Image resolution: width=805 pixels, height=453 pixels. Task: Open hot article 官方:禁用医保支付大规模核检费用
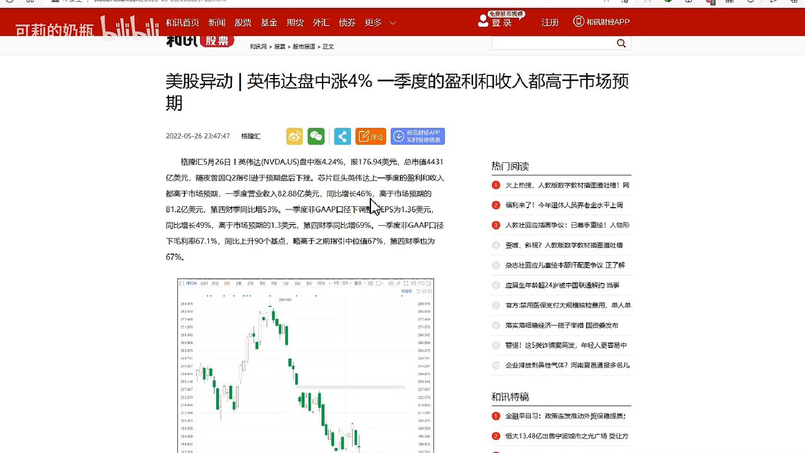pos(568,305)
